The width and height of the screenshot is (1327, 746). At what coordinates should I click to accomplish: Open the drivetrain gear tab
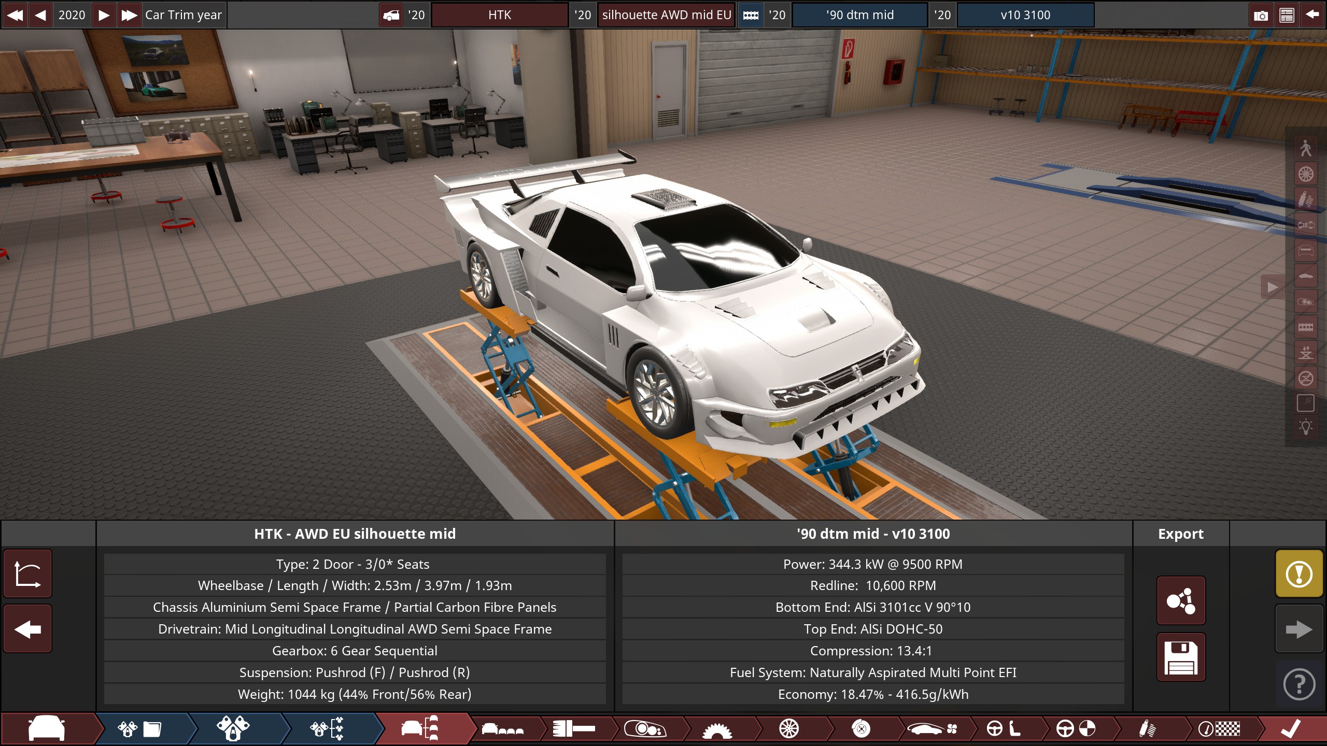pos(717,729)
